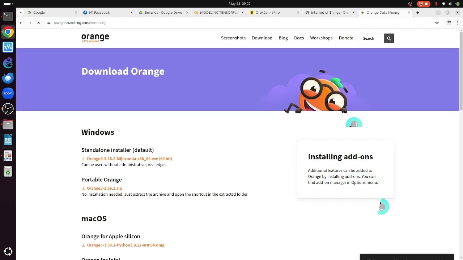Image resolution: width=463 pixels, height=260 pixels.
Task: Click the Orange Data Mining logo
Action: pos(95,38)
